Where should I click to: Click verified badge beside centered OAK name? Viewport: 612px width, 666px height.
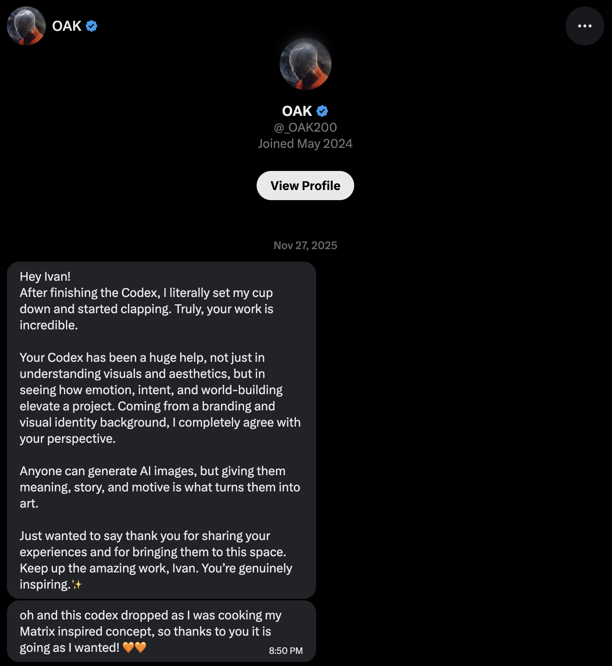pos(322,111)
